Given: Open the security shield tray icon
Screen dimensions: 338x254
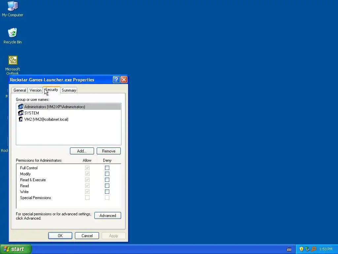Looking at the screenshot, I should pyautogui.click(x=301, y=249).
